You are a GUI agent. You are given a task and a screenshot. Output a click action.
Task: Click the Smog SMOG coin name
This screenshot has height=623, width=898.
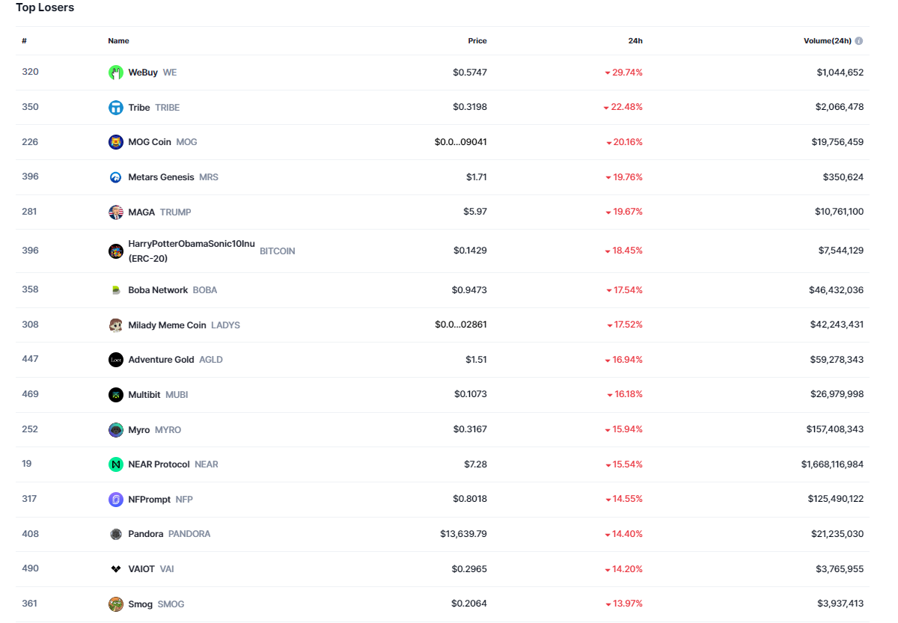pos(140,604)
